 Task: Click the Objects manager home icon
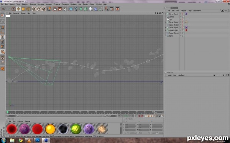coord(223,11)
